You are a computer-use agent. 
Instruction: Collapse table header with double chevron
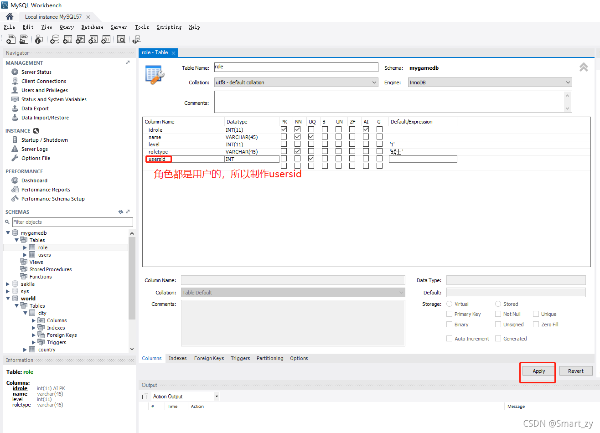(x=584, y=67)
